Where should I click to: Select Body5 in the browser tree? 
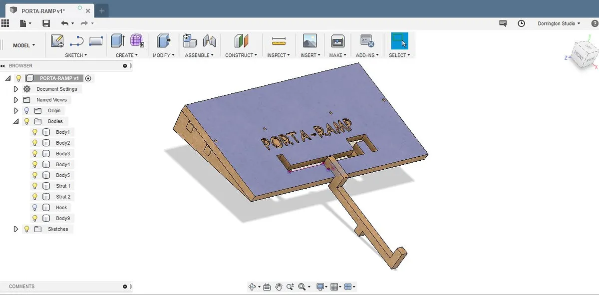click(63, 175)
